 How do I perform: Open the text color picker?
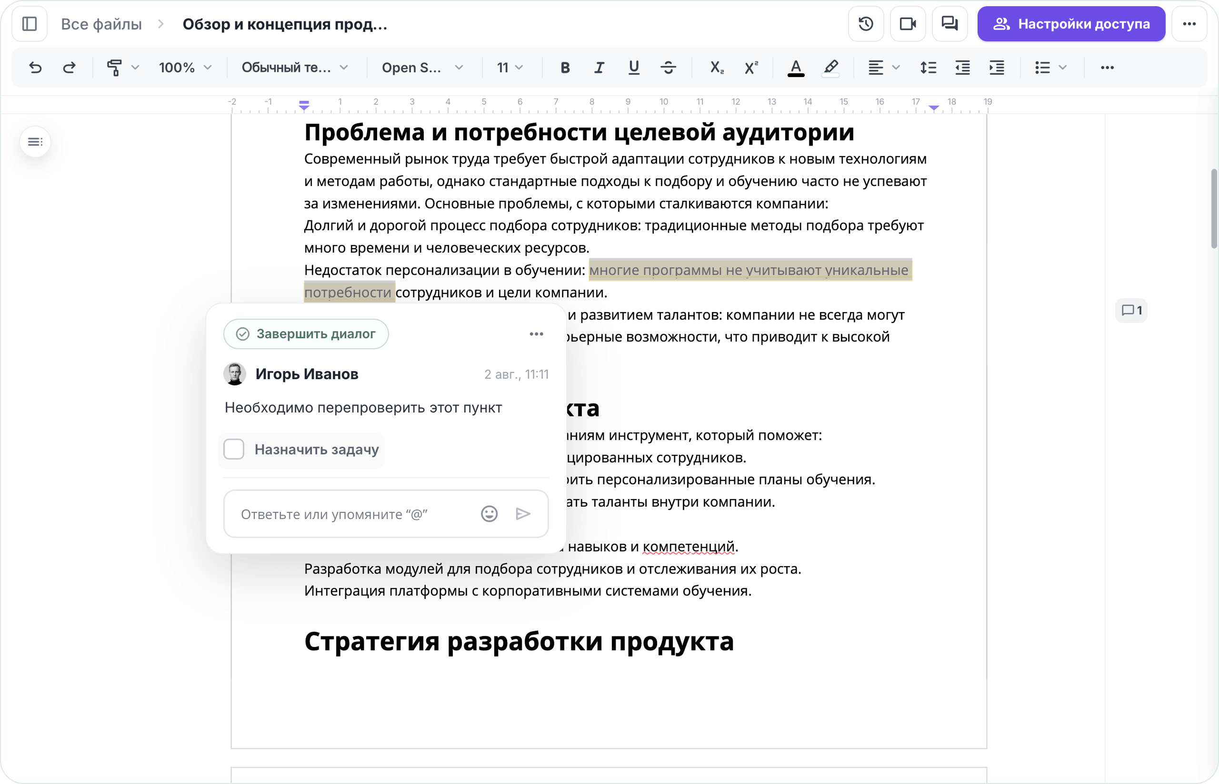point(796,67)
